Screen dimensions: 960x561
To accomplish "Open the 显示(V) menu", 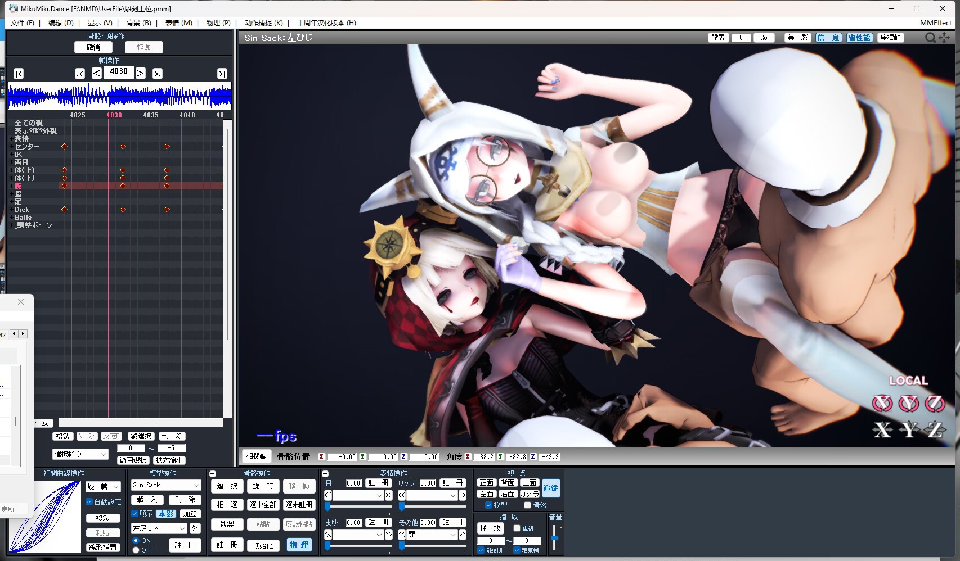I will (100, 23).
